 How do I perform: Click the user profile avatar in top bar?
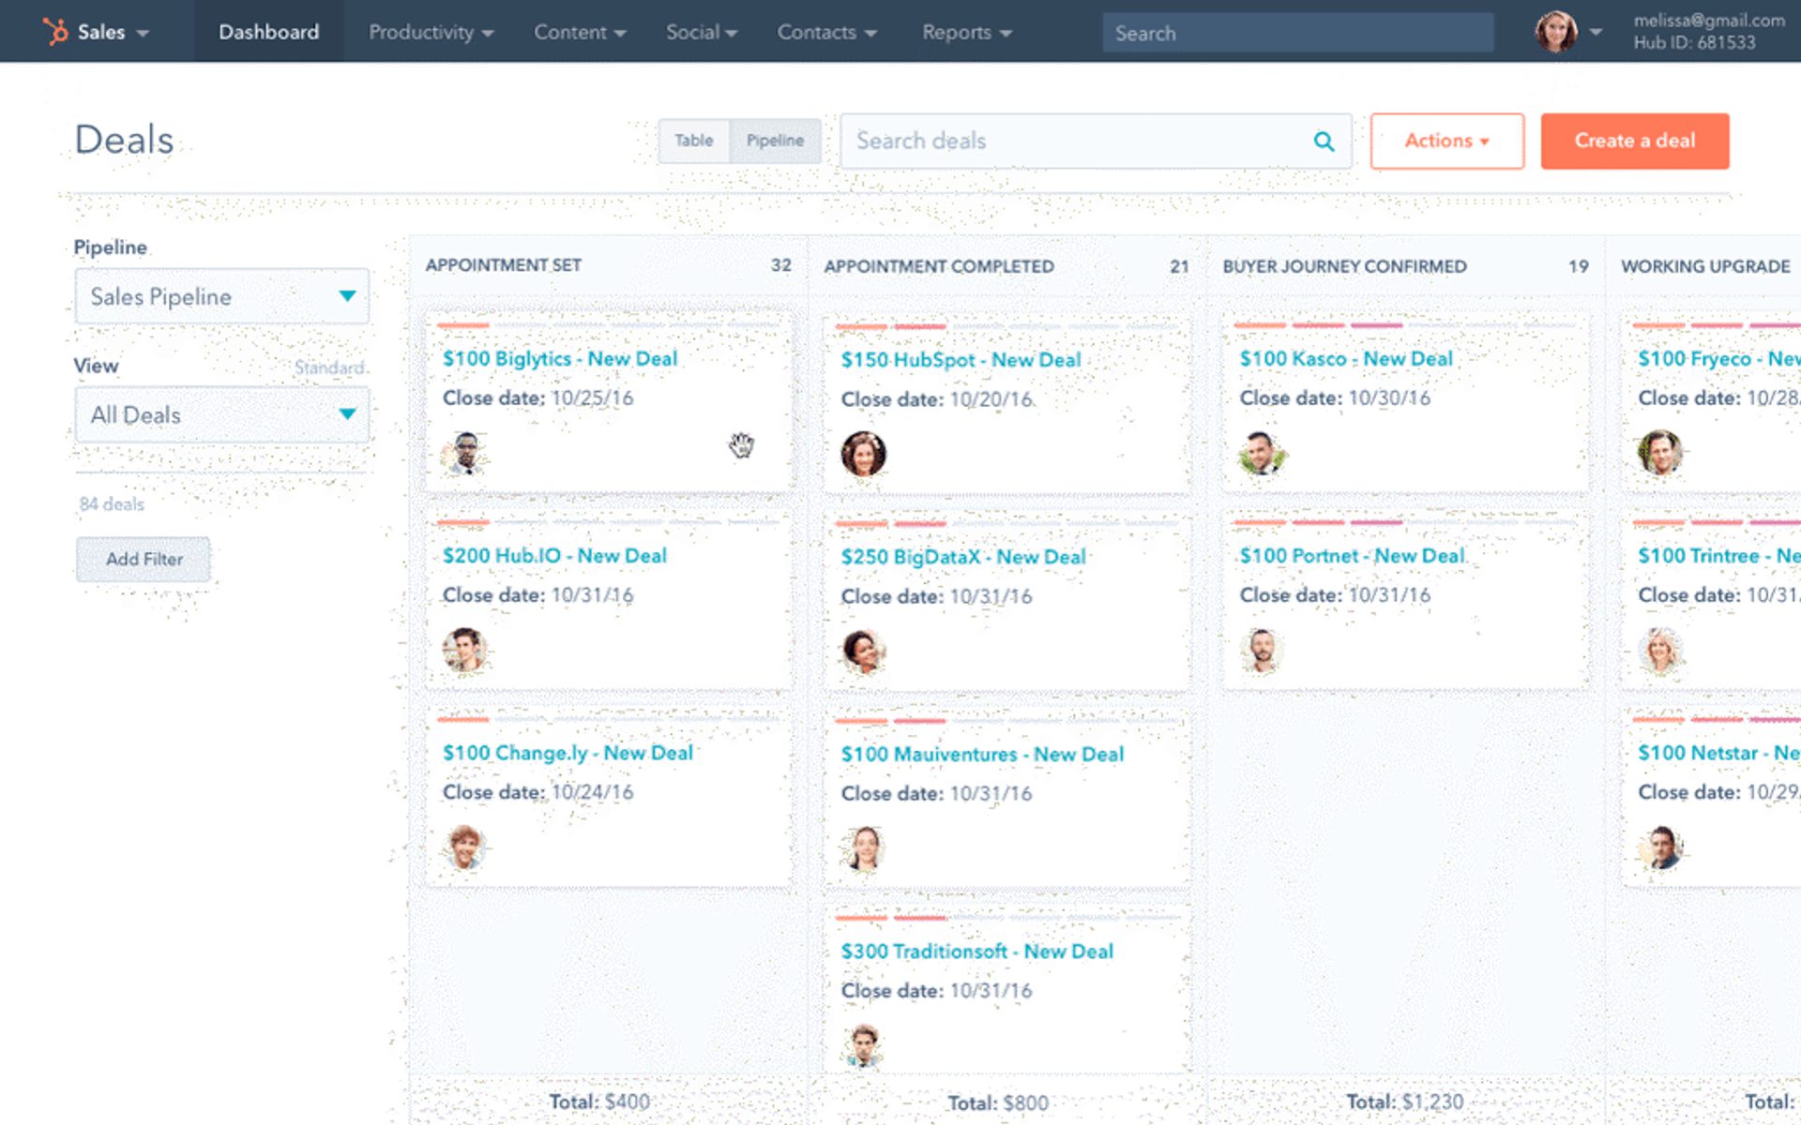coord(1555,32)
